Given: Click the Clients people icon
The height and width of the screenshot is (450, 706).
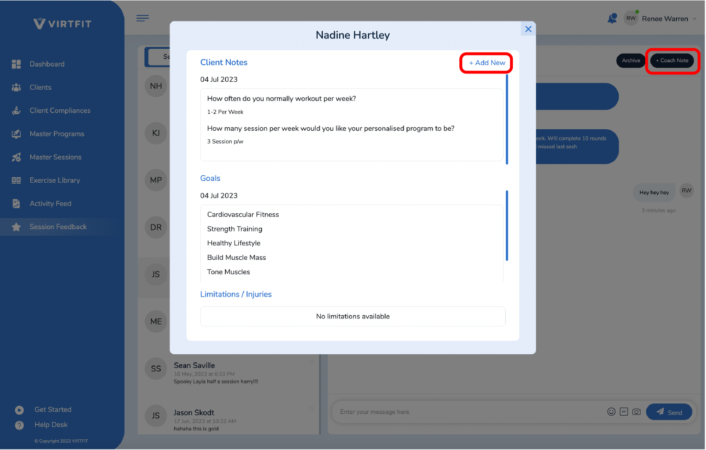Looking at the screenshot, I should click(x=16, y=87).
